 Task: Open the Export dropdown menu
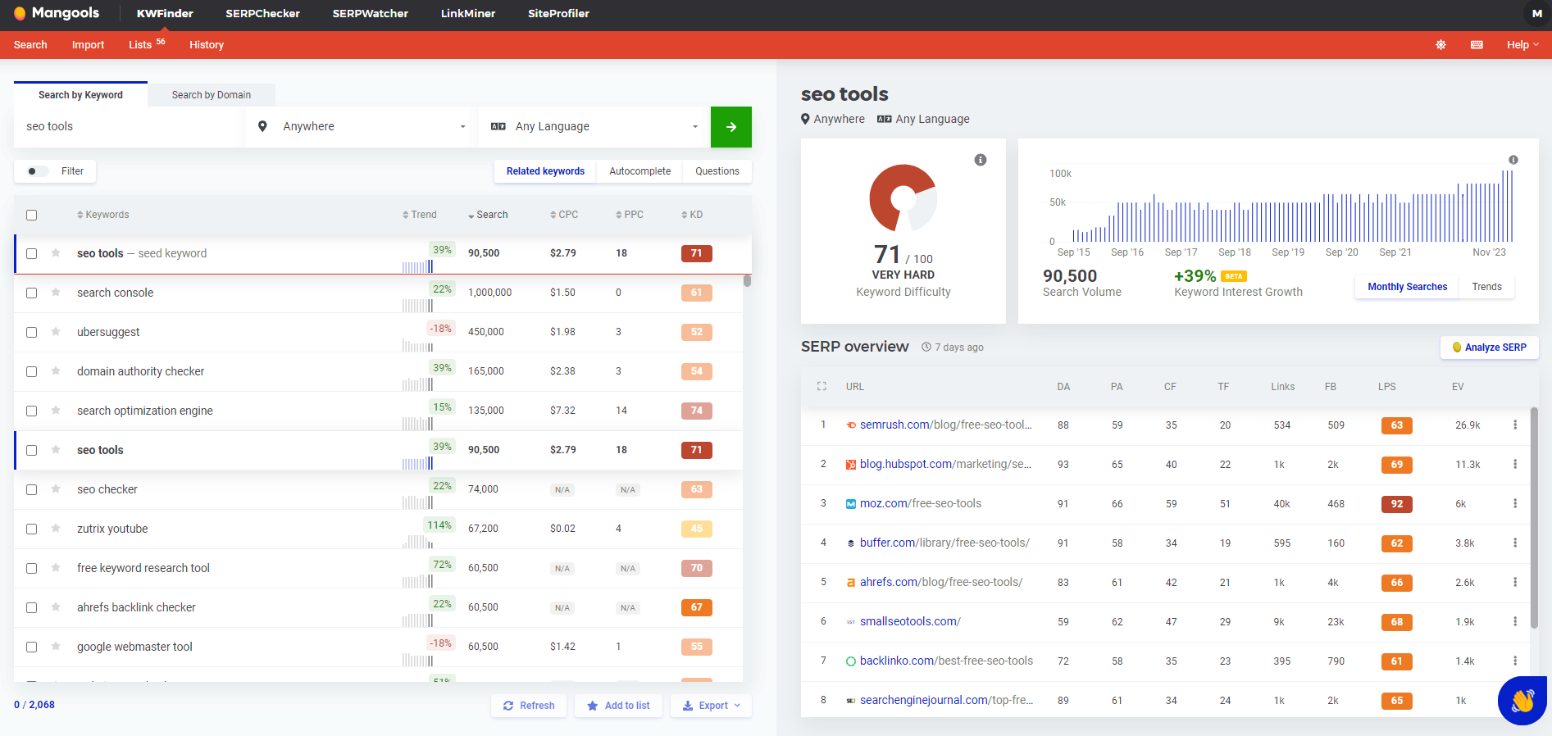(711, 706)
